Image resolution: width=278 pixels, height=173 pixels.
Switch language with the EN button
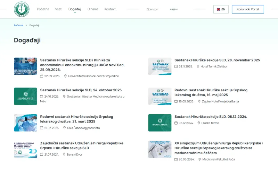pyautogui.click(x=221, y=9)
